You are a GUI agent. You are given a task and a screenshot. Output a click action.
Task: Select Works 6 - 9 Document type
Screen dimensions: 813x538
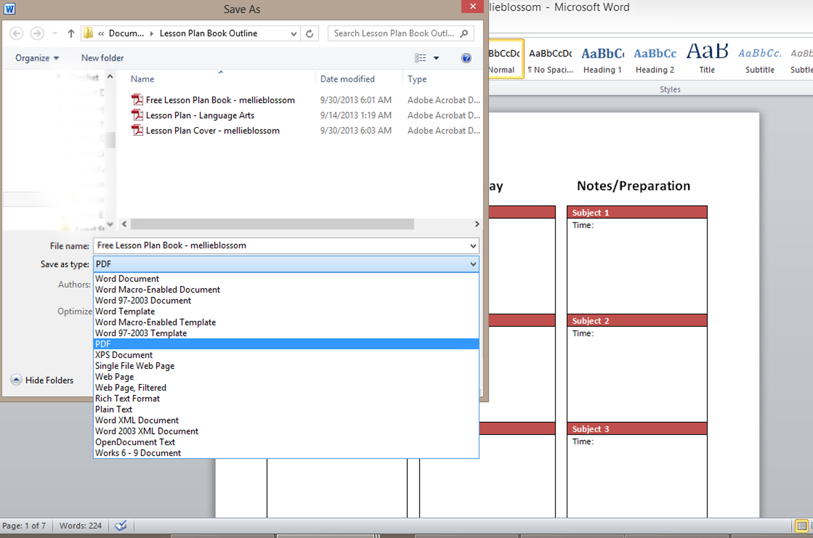coord(286,452)
